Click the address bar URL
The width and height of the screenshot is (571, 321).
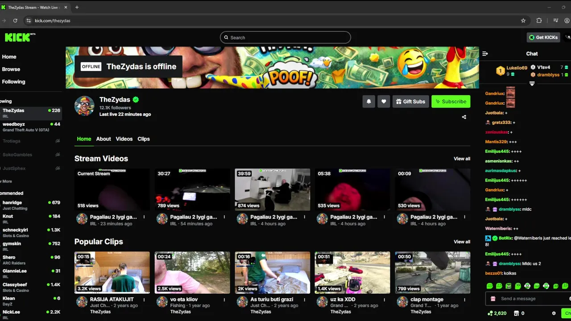[x=53, y=21]
